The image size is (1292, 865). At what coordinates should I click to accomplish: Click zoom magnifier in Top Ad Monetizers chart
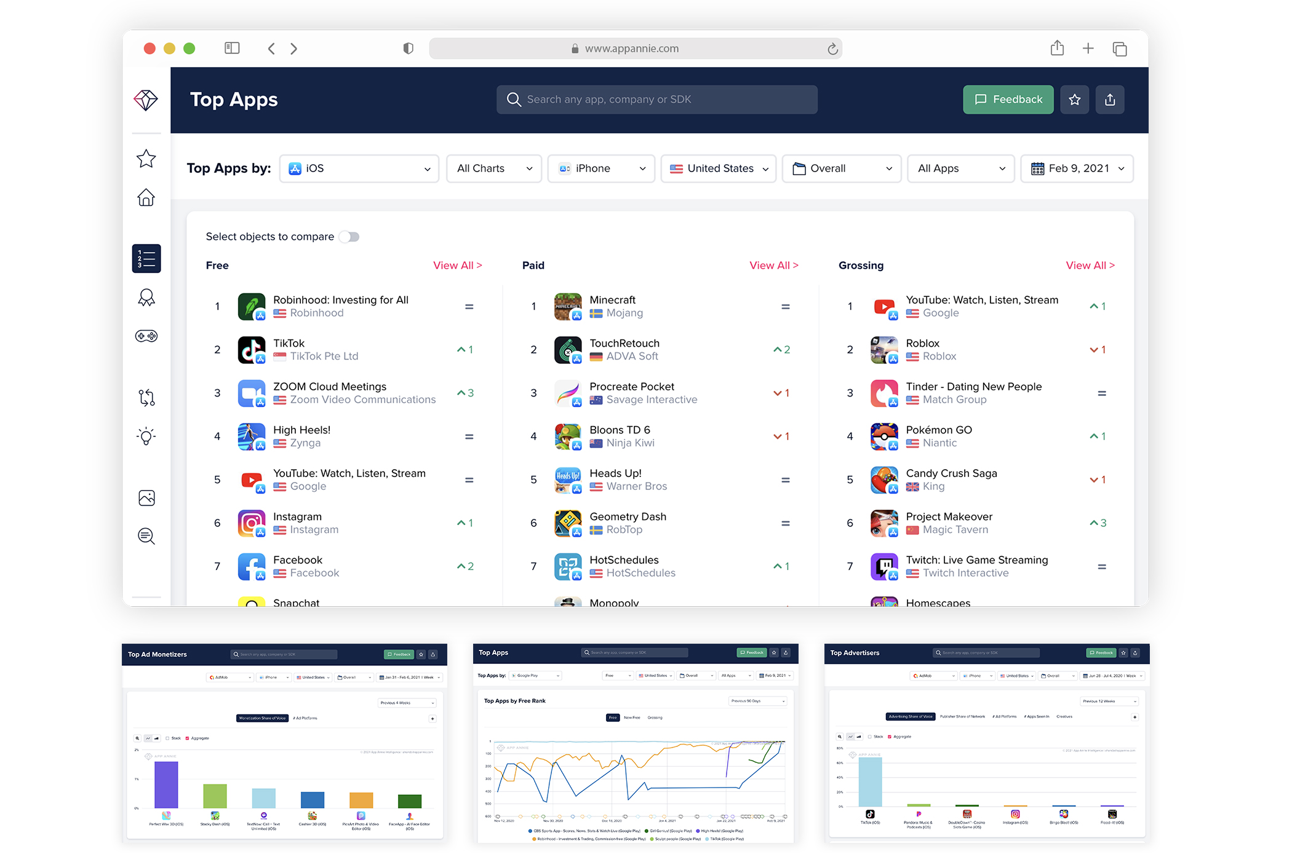pyautogui.click(x=137, y=738)
